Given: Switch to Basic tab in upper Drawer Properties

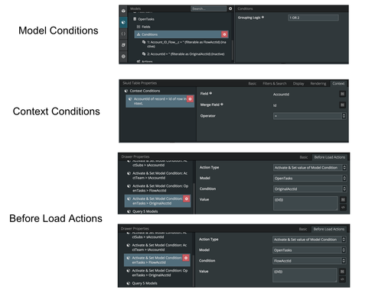Looking at the screenshot, I should (304, 157).
